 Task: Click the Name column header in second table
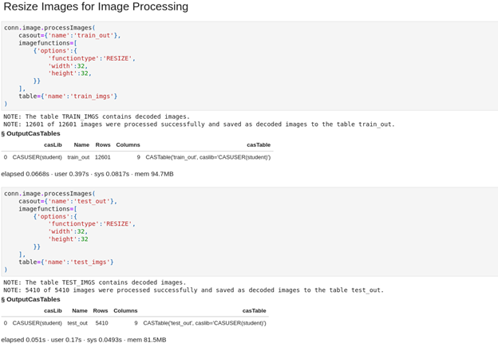coord(80,311)
